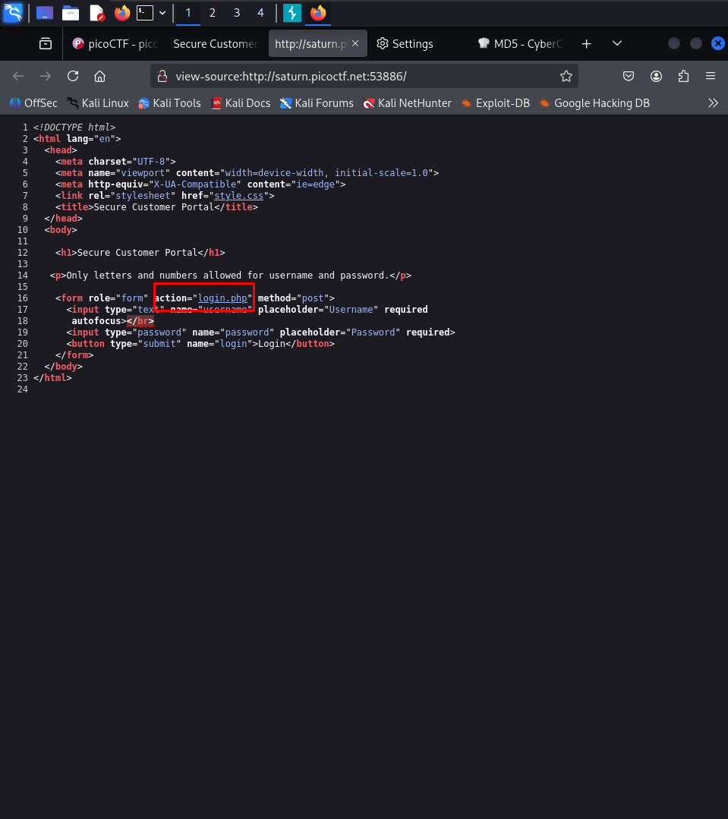This screenshot has height=819, width=728.
Task: Switch to workspace 3 in panel
Action: pyautogui.click(x=236, y=13)
